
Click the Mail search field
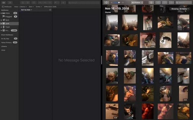[84, 2]
